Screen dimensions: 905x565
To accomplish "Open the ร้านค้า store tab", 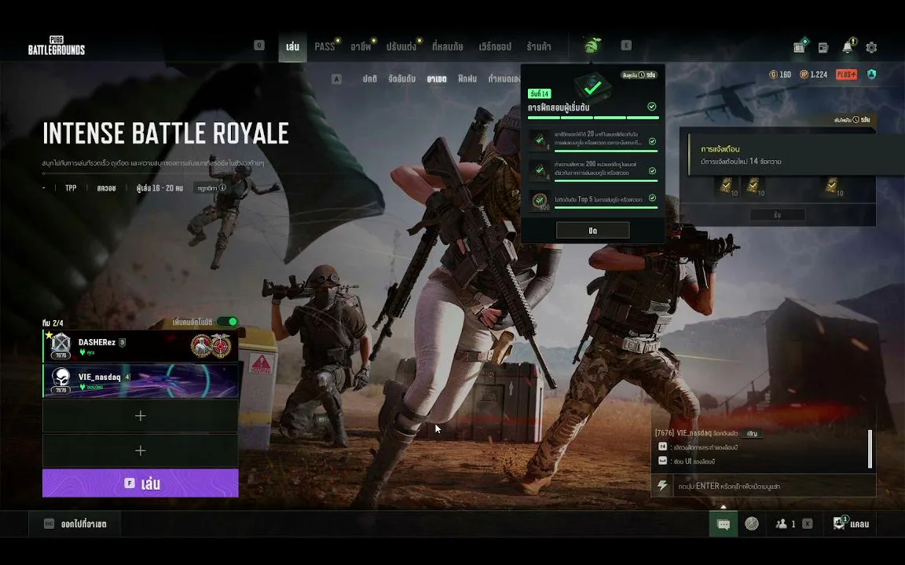I will tap(538, 47).
